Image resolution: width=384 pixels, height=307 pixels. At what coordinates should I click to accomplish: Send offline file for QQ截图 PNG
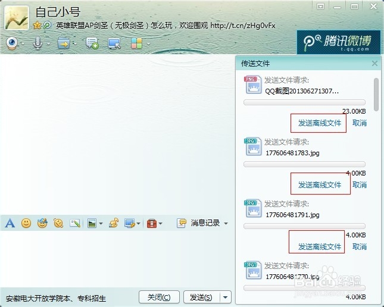click(320, 123)
